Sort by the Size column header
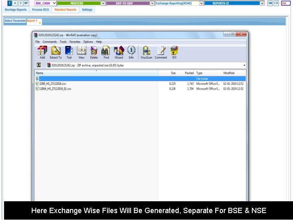The image size is (293, 220). click(167, 73)
